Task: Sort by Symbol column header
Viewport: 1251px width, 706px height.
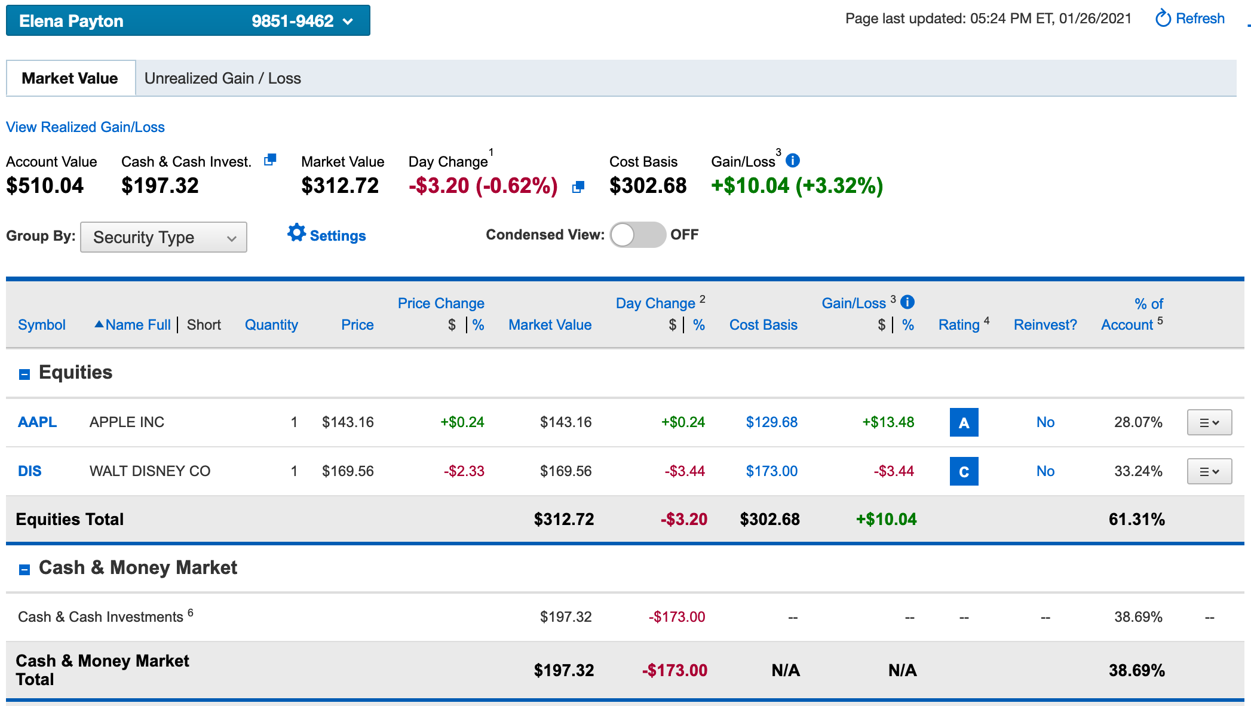Action: (x=42, y=325)
